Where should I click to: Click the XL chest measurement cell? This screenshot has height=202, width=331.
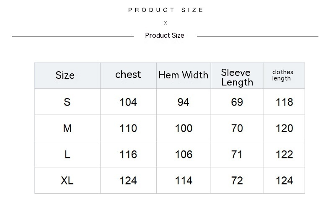128,181
